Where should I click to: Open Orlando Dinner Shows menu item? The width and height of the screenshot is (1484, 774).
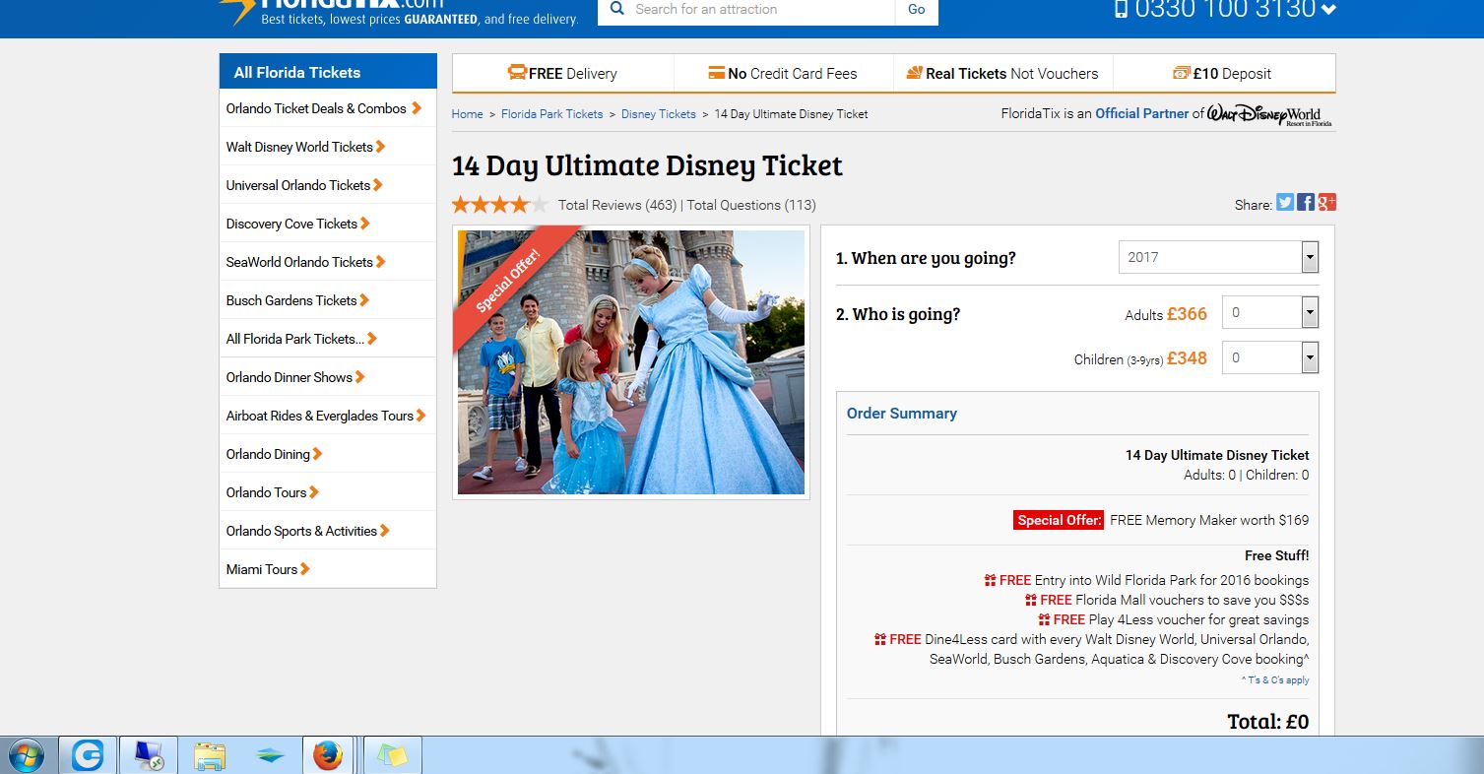pyautogui.click(x=328, y=377)
